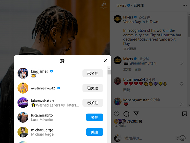Click the likes list scrollbar thumb
The image size is (190, 143).
(109, 72)
